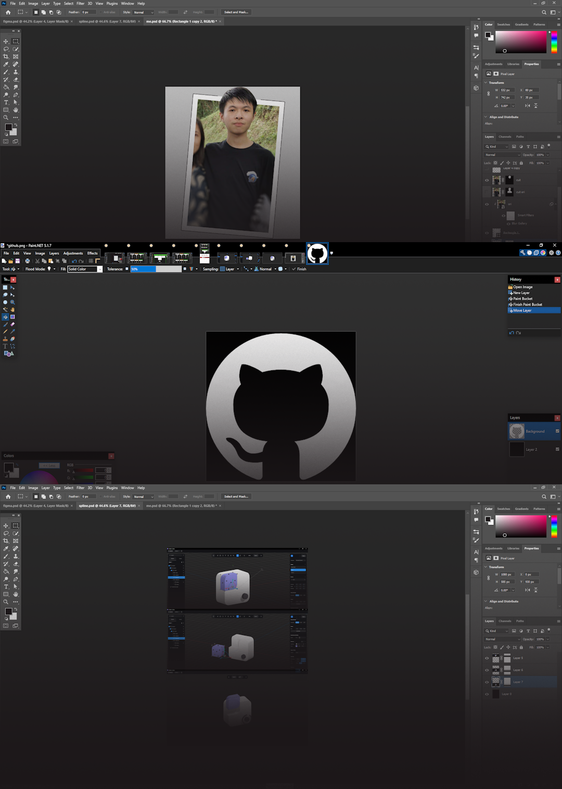Open the Opacity dropdown in the Layers panel

547,155
